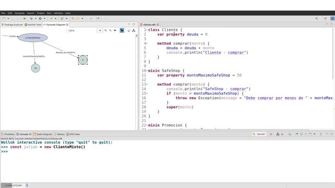Click the forward navigation arrow icon
Image resolution: width=335 pixels, height=188 pixels.
(78, 19)
